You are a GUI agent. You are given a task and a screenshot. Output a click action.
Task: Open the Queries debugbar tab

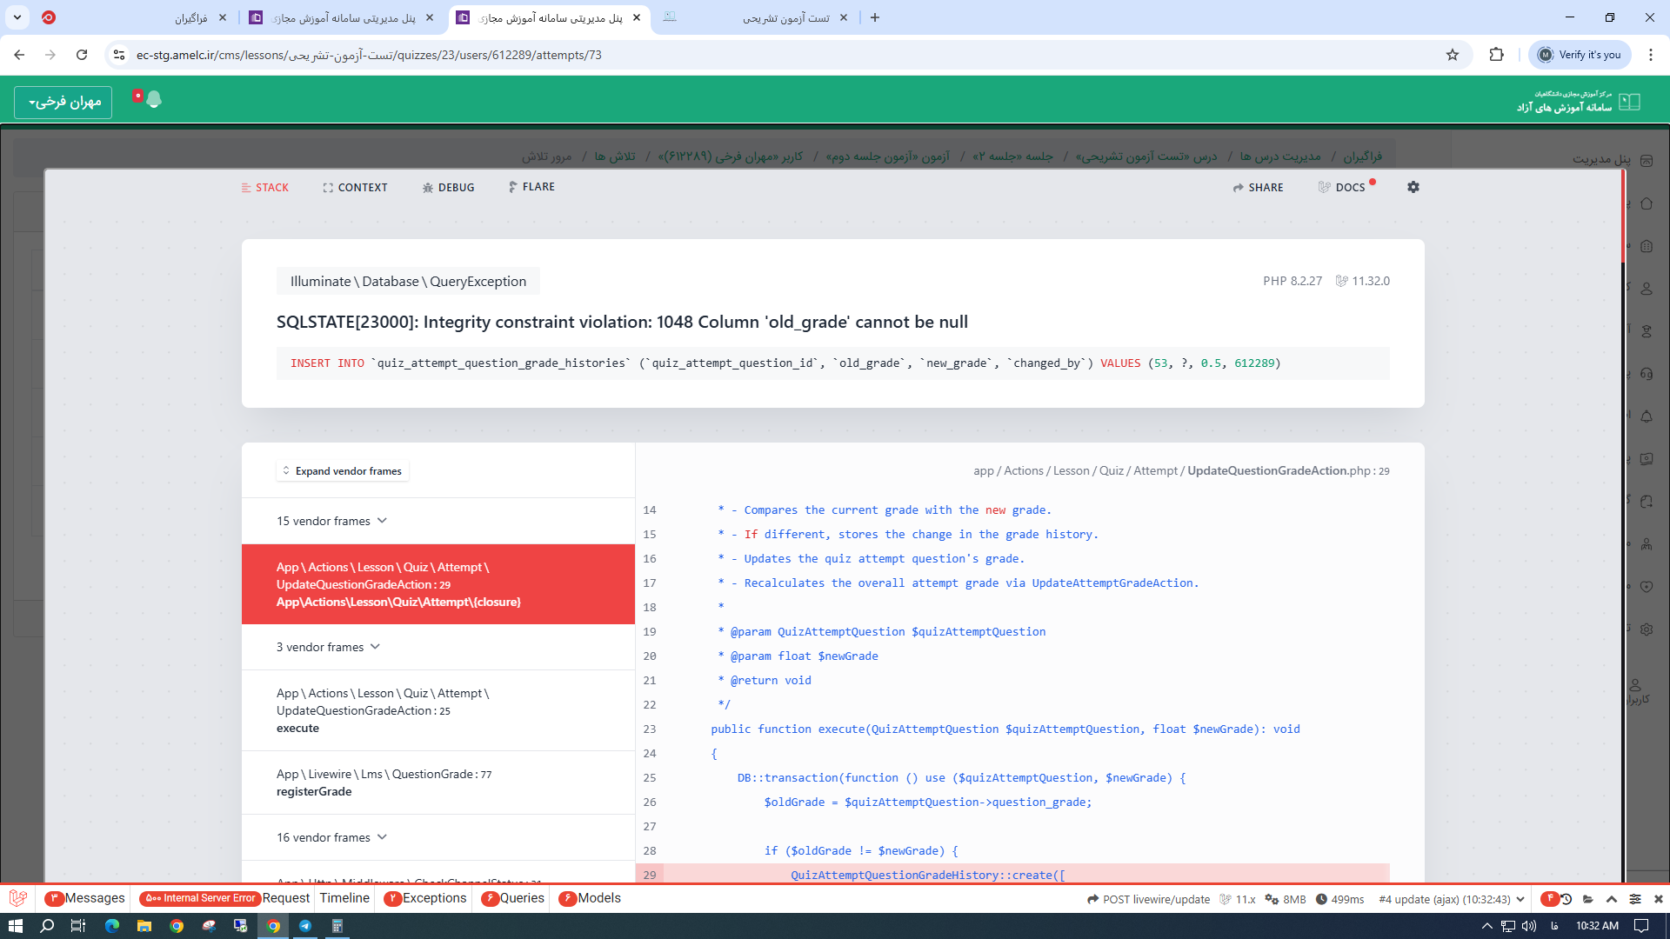click(513, 898)
